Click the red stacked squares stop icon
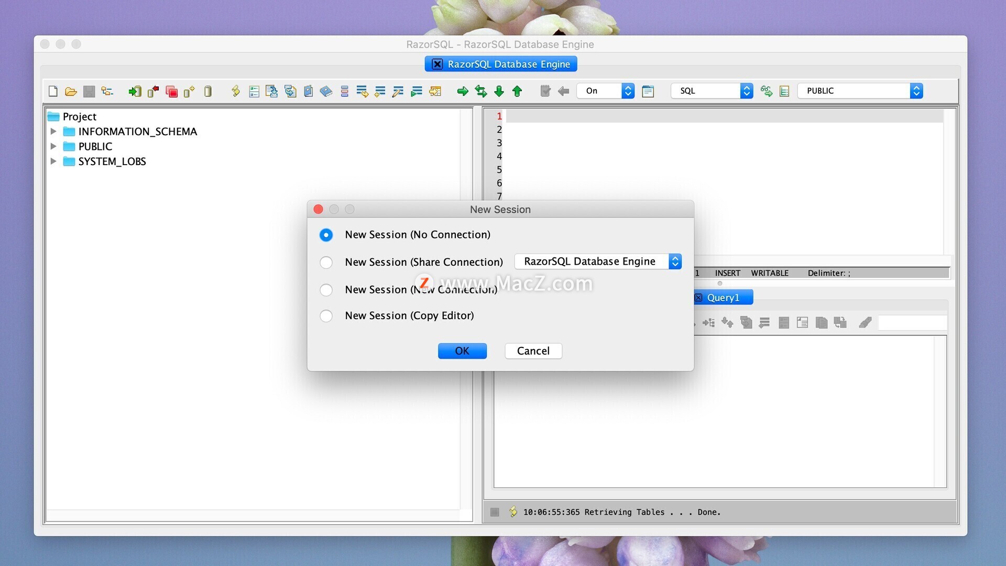 pos(171,92)
